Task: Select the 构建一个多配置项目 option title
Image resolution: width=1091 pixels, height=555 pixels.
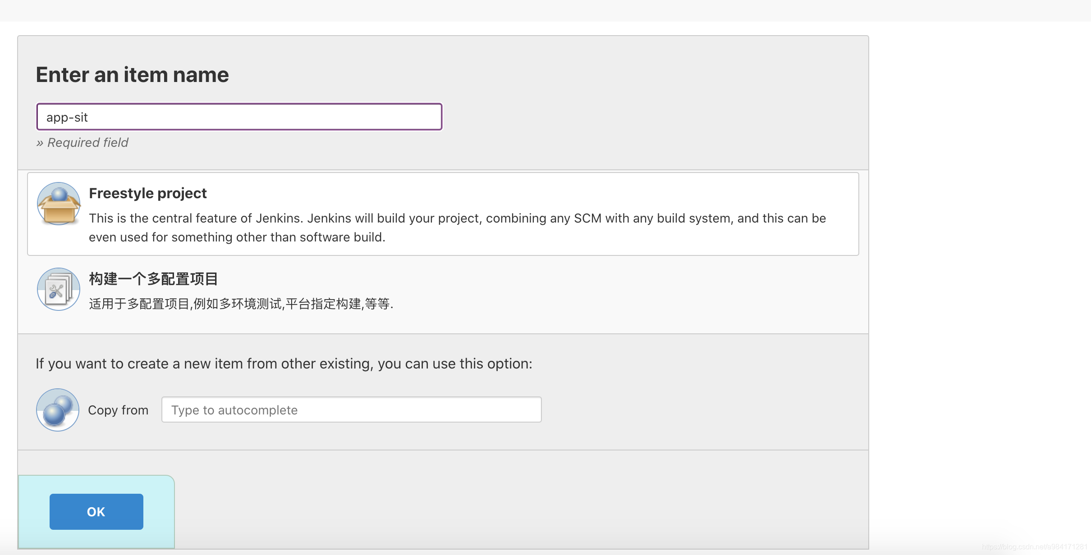Action: click(154, 279)
